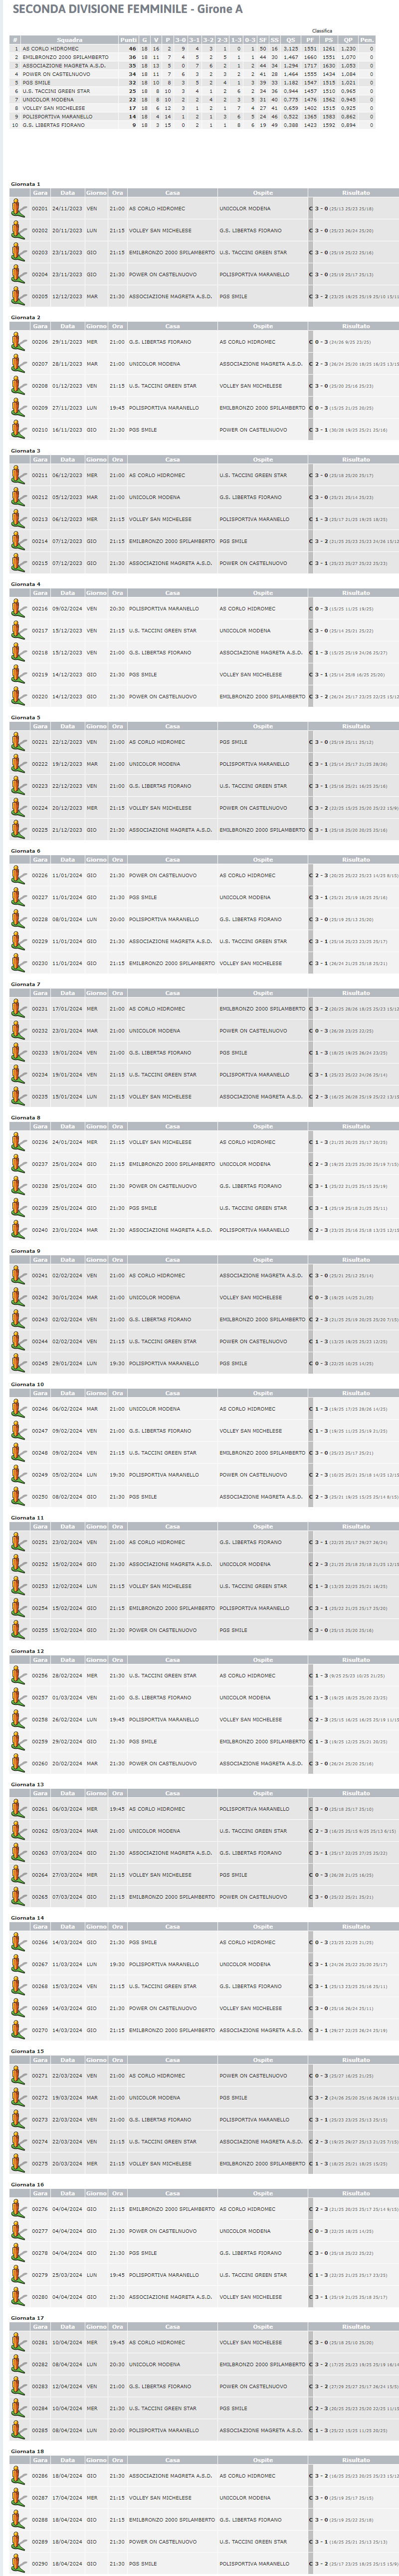
Task: Click the Giornata 5 heading
Action: point(26,717)
